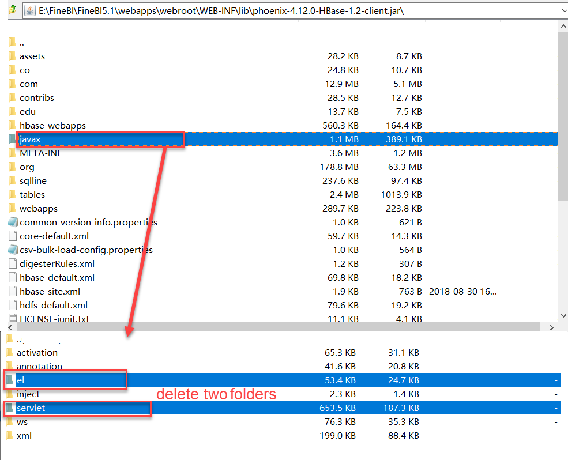Click the '2018-08-30 16...' modified date
The width and height of the screenshot is (568, 460).
(x=463, y=291)
